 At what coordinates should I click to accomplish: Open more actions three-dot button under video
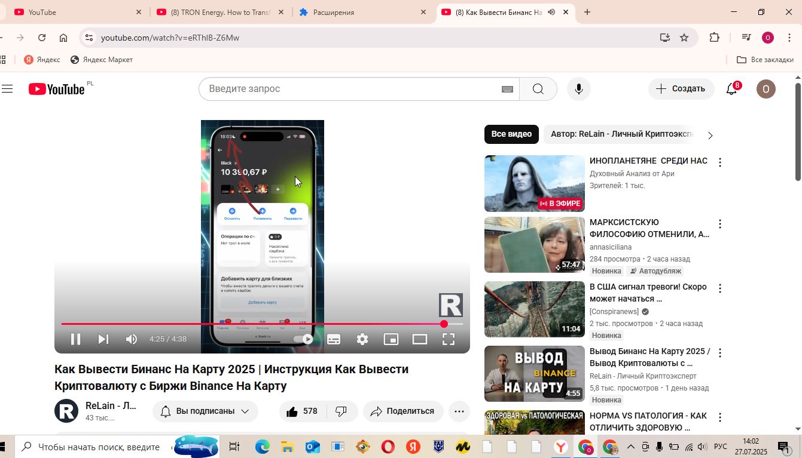coord(459,411)
